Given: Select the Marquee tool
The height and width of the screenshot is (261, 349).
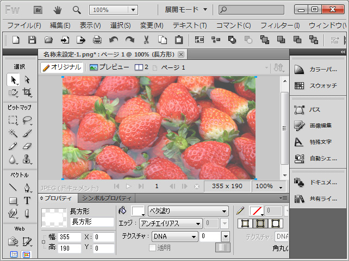Looking at the screenshot, I should tap(13, 120).
